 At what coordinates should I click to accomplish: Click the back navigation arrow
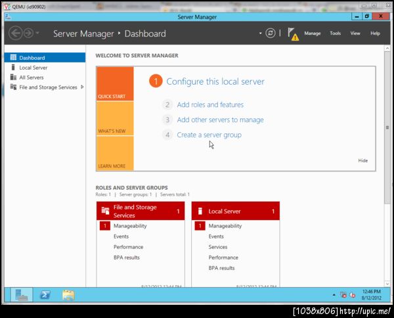[15, 33]
